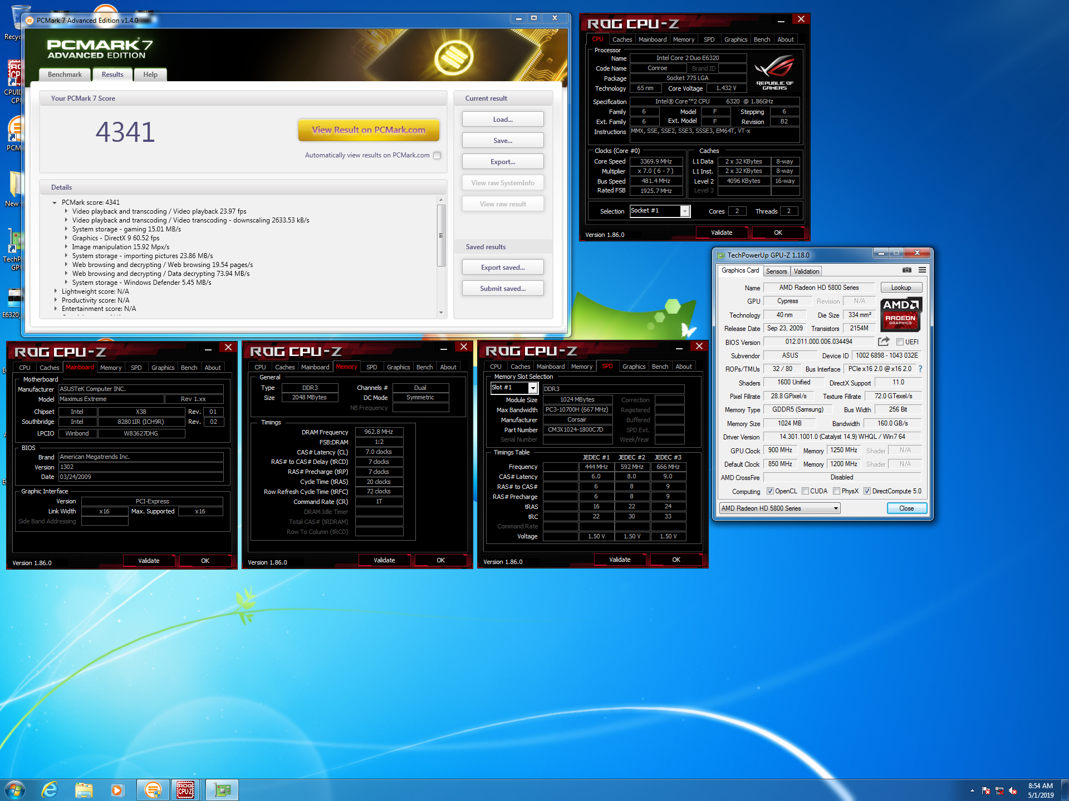Switch to the Validation tab in GPU-Z
Image resolution: width=1069 pixels, height=801 pixels.
click(806, 271)
